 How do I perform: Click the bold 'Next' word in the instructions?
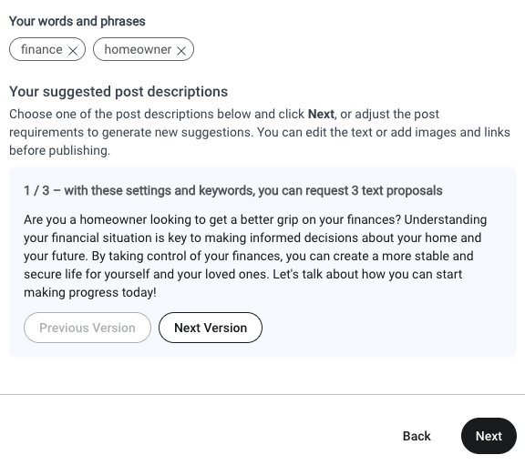[321, 115]
